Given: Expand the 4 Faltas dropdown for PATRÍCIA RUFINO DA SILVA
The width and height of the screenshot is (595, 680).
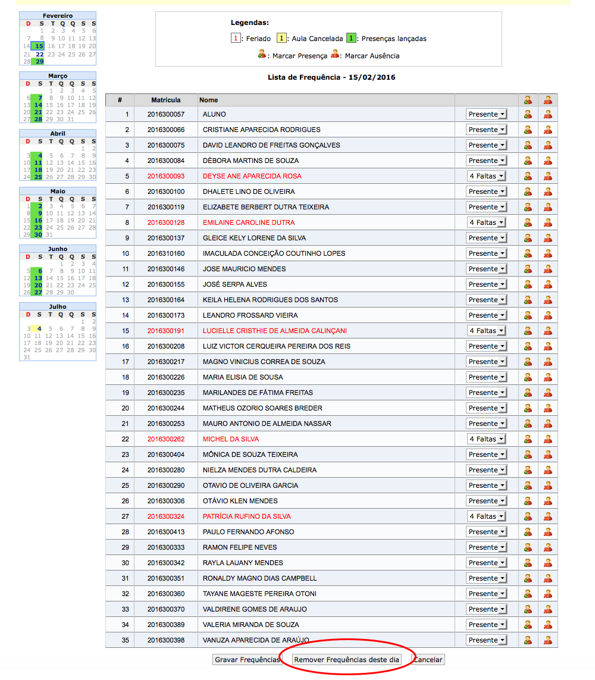Looking at the screenshot, I should [487, 516].
